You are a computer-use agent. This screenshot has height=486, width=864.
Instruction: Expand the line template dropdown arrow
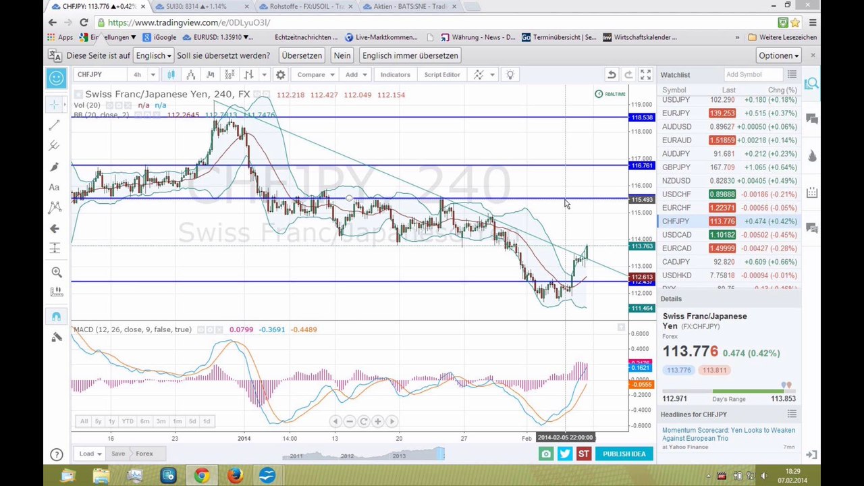tap(492, 74)
